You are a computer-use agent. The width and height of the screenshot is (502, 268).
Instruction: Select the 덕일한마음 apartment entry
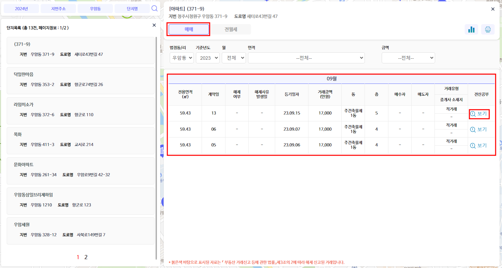coord(81,74)
